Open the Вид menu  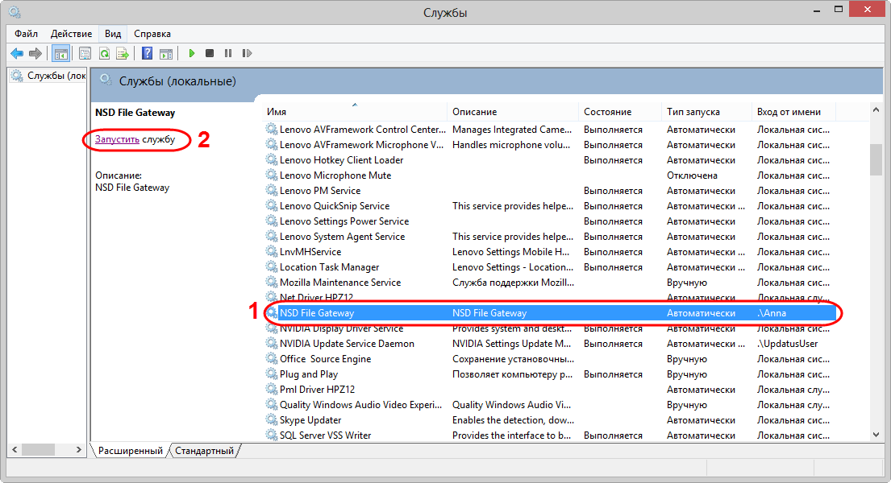click(113, 34)
